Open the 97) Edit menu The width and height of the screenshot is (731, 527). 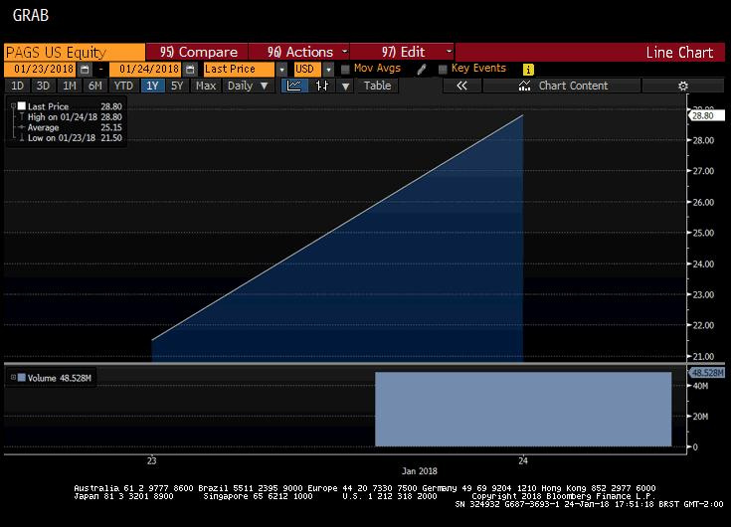tap(402, 52)
